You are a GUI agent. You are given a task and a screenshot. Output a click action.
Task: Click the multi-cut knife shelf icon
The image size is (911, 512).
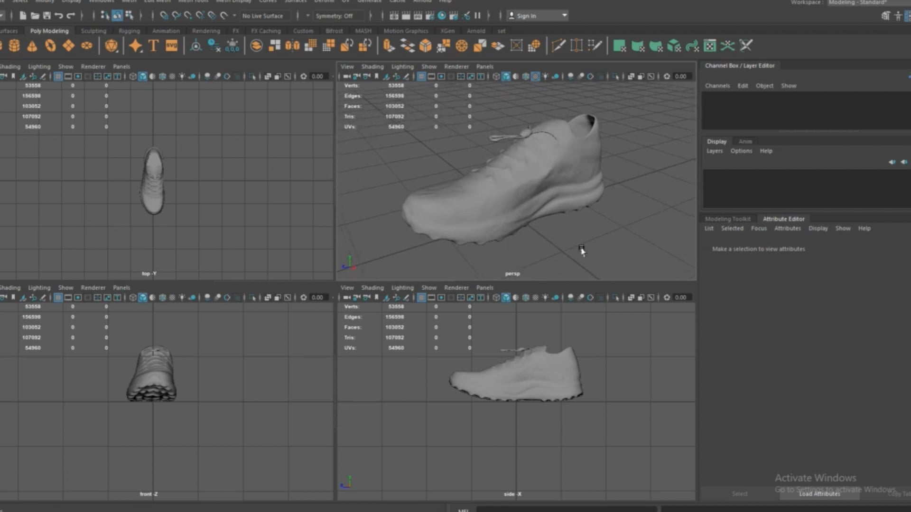558,46
